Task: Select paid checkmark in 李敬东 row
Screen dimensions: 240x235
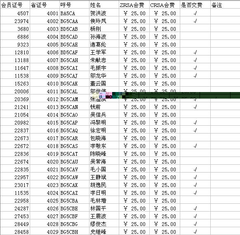Action: [195, 146]
